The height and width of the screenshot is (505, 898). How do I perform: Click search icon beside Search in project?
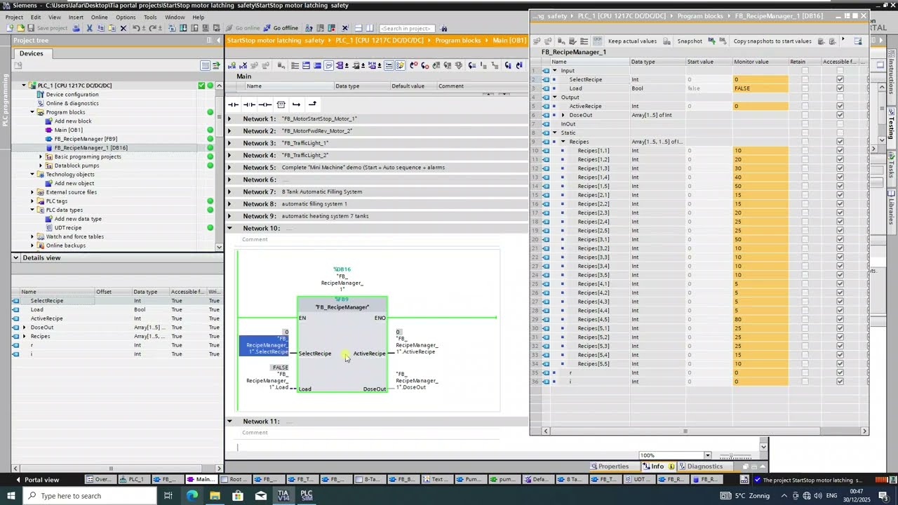click(x=444, y=28)
